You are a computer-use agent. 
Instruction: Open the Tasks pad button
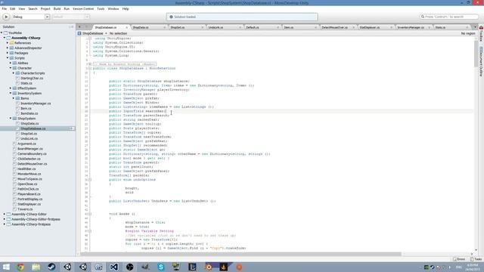[476, 259]
